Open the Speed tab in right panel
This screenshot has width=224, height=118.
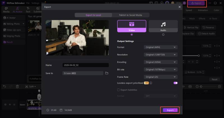(189, 10)
